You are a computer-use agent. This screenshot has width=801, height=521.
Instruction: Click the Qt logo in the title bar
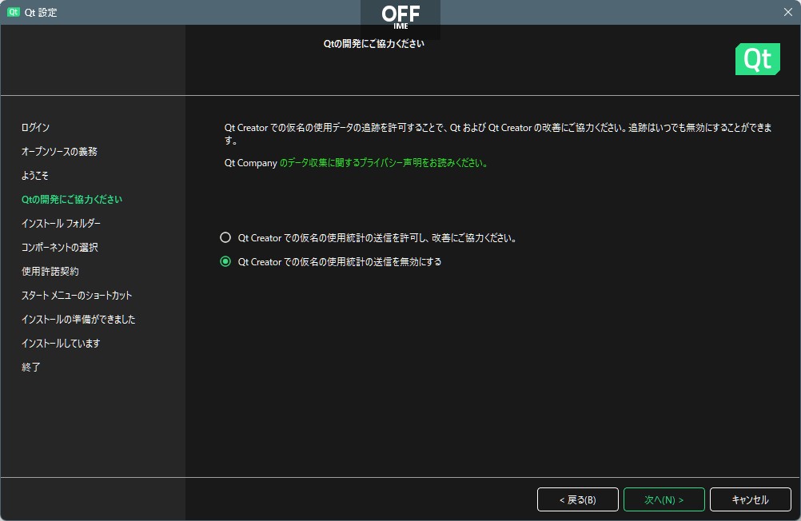tap(14, 12)
